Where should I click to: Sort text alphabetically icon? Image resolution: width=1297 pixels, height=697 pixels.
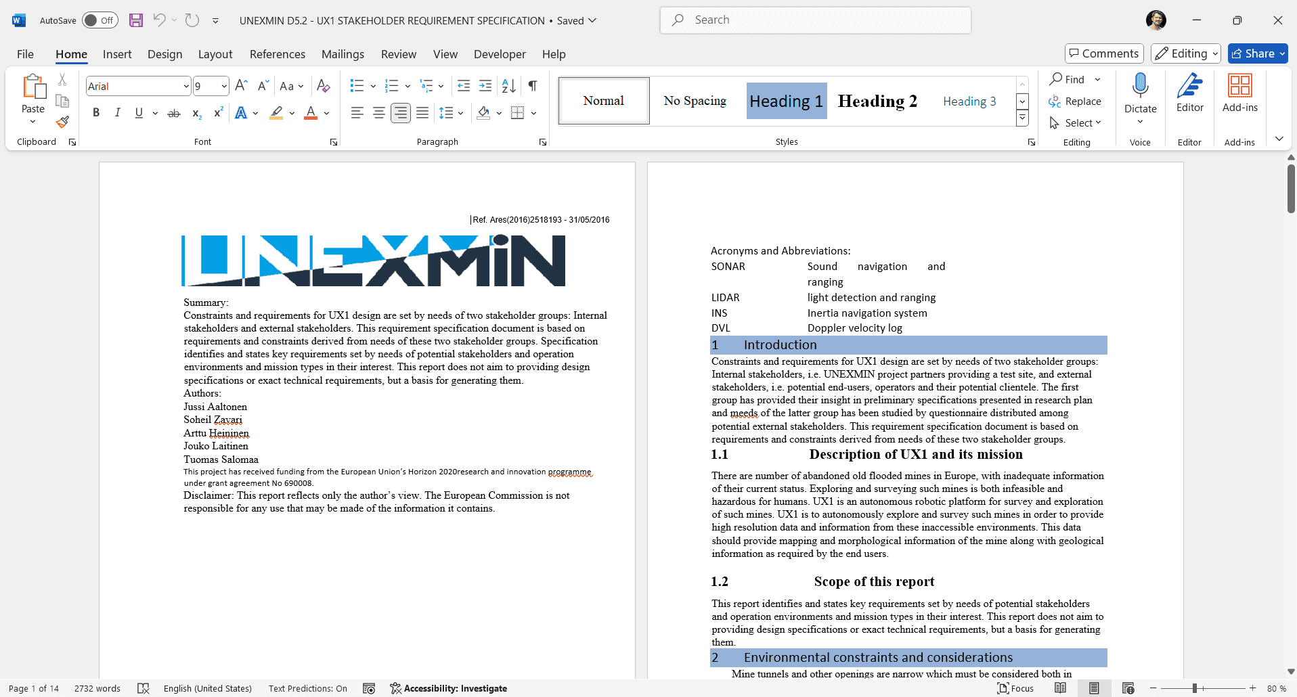coord(509,86)
